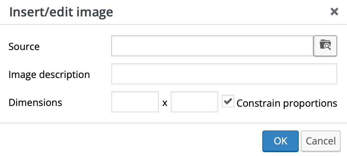Click the x separator between dimension fields
This screenshot has height=156, width=347.
[165, 103]
